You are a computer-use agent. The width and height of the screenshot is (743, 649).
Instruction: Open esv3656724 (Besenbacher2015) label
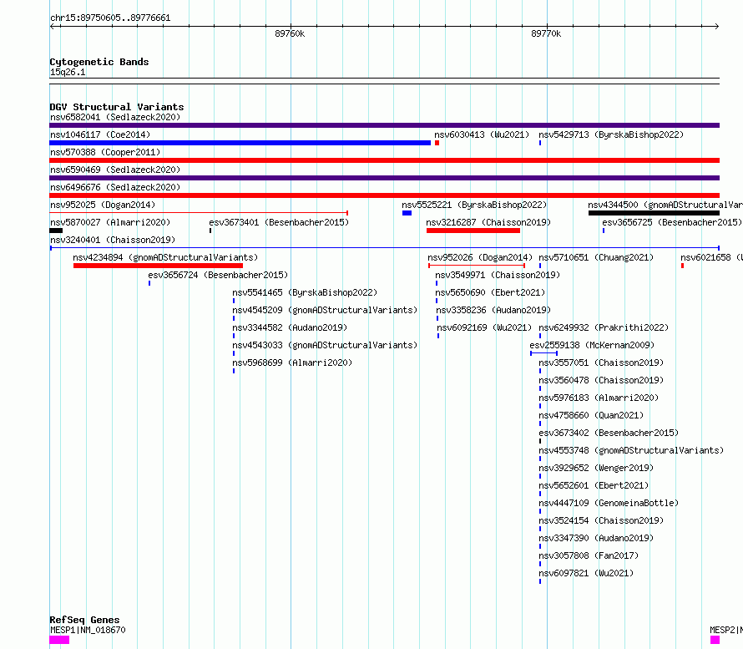[218, 275]
